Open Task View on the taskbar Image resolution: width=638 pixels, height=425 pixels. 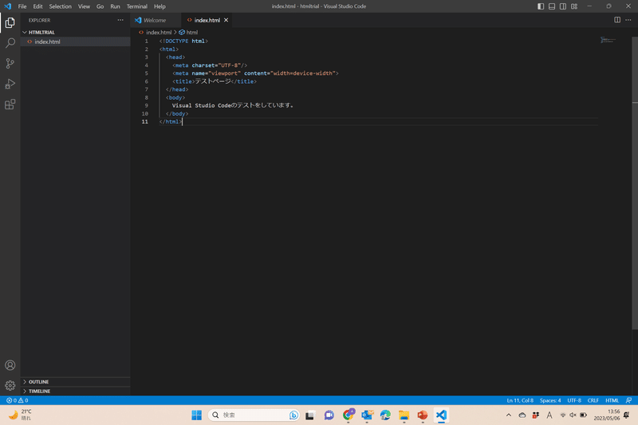(310, 415)
